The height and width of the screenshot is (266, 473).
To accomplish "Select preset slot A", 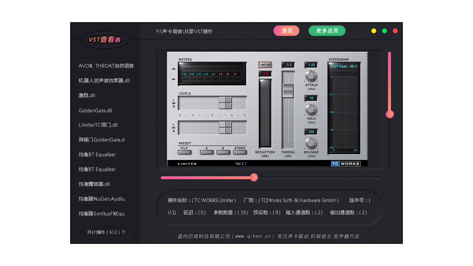I will (x=207, y=151).
